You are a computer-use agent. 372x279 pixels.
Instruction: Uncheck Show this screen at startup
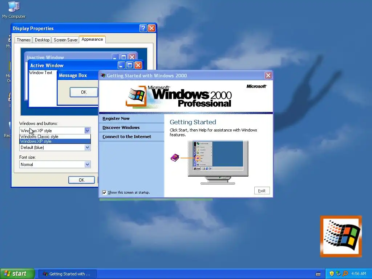(x=104, y=193)
